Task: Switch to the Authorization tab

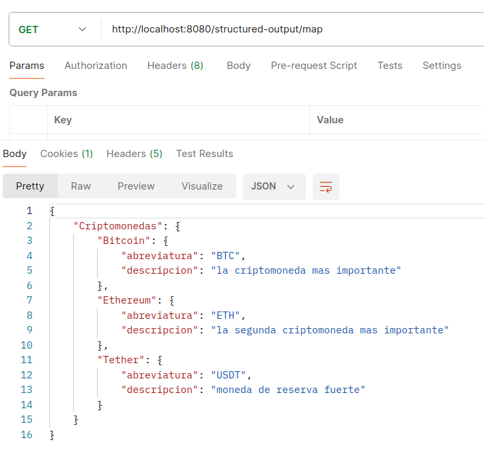Action: pyautogui.click(x=96, y=66)
